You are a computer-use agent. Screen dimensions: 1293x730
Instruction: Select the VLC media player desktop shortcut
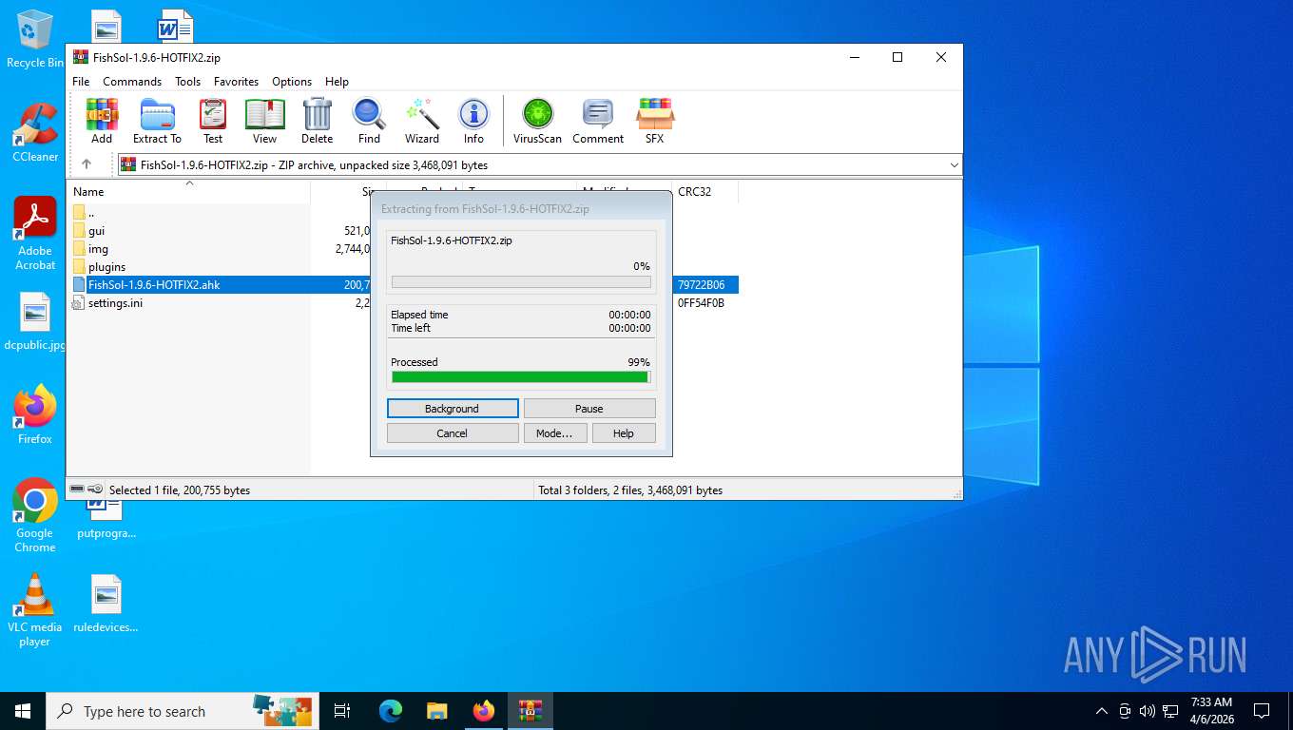34,610
